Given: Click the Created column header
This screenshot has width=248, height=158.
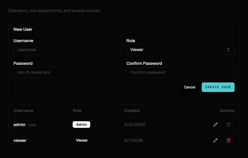Looking at the screenshot, I should (132, 111).
